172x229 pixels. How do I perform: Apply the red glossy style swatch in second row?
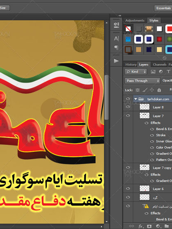[x=159, y=39]
